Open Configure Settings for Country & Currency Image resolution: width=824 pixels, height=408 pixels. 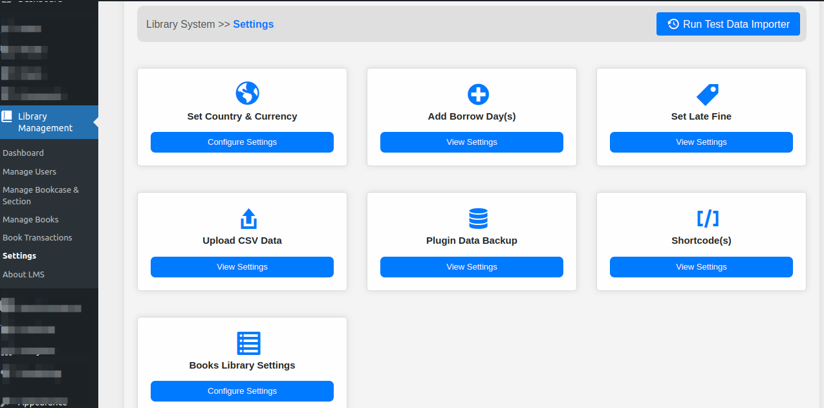tap(242, 142)
